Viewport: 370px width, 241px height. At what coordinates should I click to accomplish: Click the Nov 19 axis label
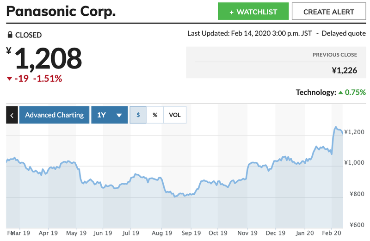(x=247, y=233)
